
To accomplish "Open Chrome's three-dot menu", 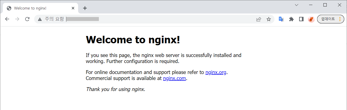I will (x=340, y=19).
